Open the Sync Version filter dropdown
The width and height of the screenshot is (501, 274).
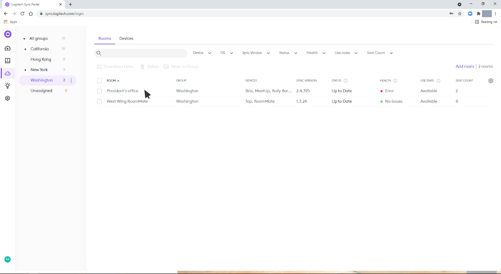pyautogui.click(x=256, y=53)
